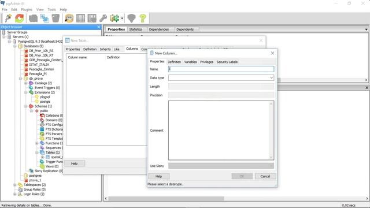Switch to the Dependencies tab
The image size is (370, 208).
point(159,29)
